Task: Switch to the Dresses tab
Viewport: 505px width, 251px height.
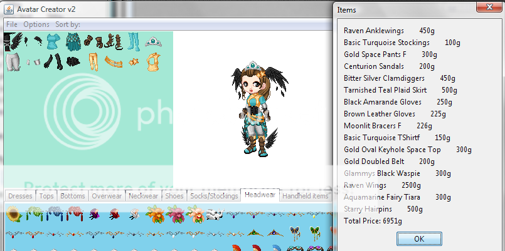Action: pyautogui.click(x=20, y=196)
